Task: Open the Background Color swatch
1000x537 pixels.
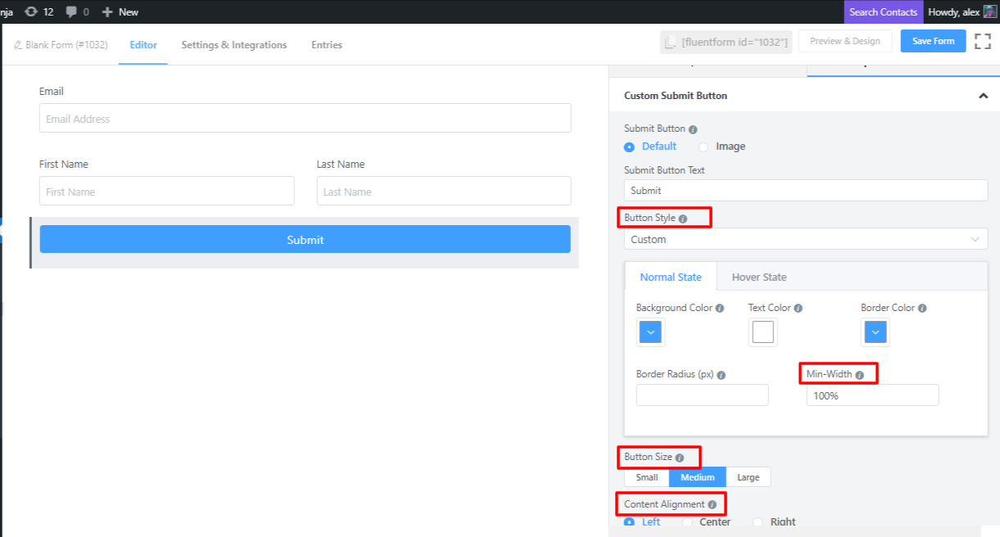Action: pos(650,332)
